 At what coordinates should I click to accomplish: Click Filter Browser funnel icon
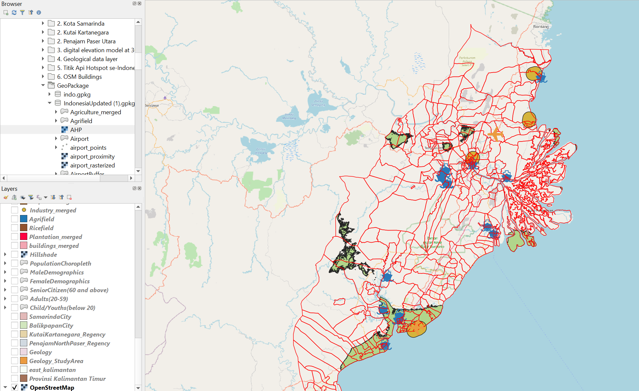click(x=22, y=12)
